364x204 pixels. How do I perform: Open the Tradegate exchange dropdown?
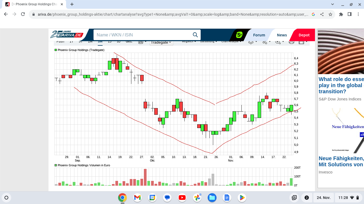[161, 42]
